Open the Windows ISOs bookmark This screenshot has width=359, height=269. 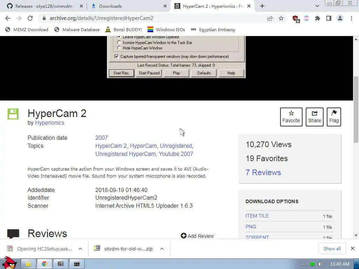point(166,30)
